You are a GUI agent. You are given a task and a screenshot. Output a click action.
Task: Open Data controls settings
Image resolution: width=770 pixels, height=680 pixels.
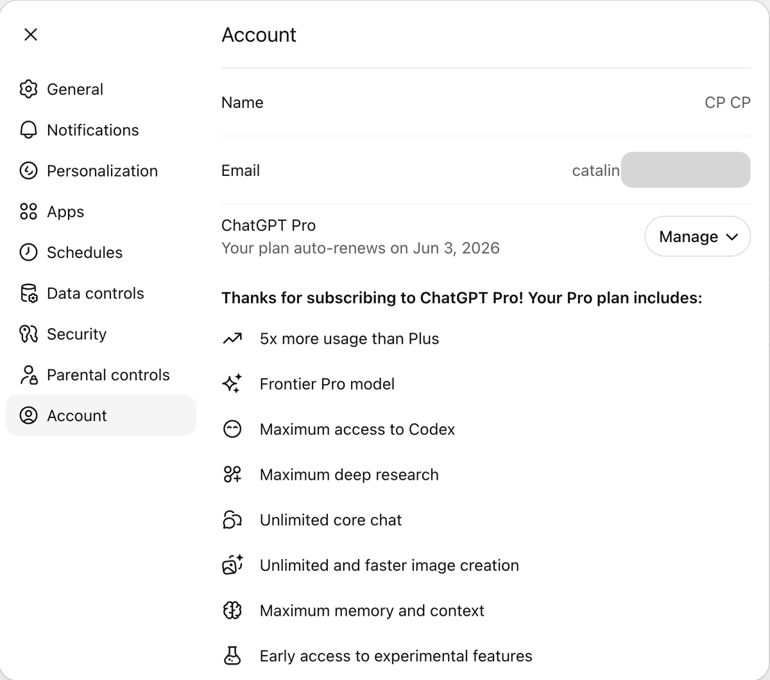click(x=101, y=293)
